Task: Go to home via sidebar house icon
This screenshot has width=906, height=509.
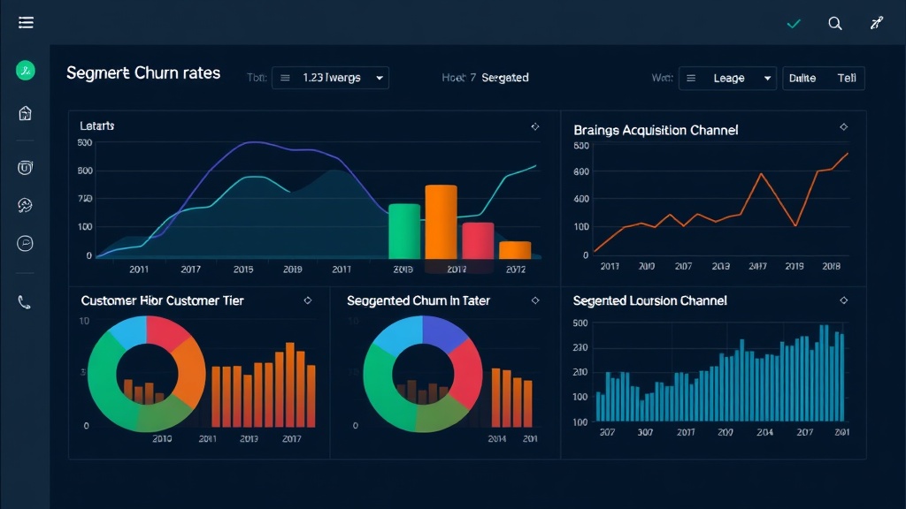Action: (x=25, y=113)
